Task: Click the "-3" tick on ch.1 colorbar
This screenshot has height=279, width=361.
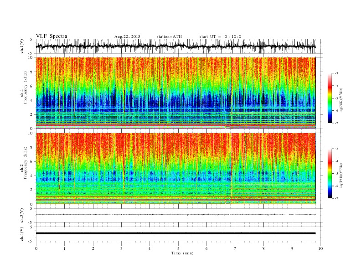Action: coord(336,73)
